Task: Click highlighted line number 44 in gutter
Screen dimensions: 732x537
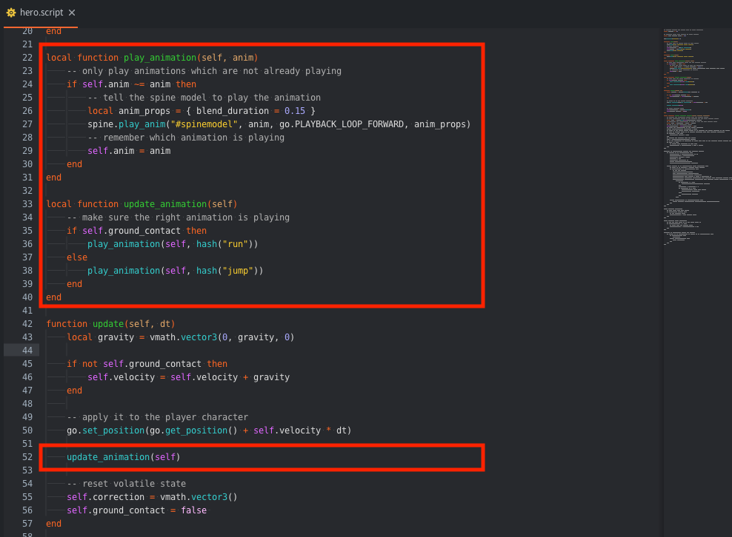Action: [27, 351]
